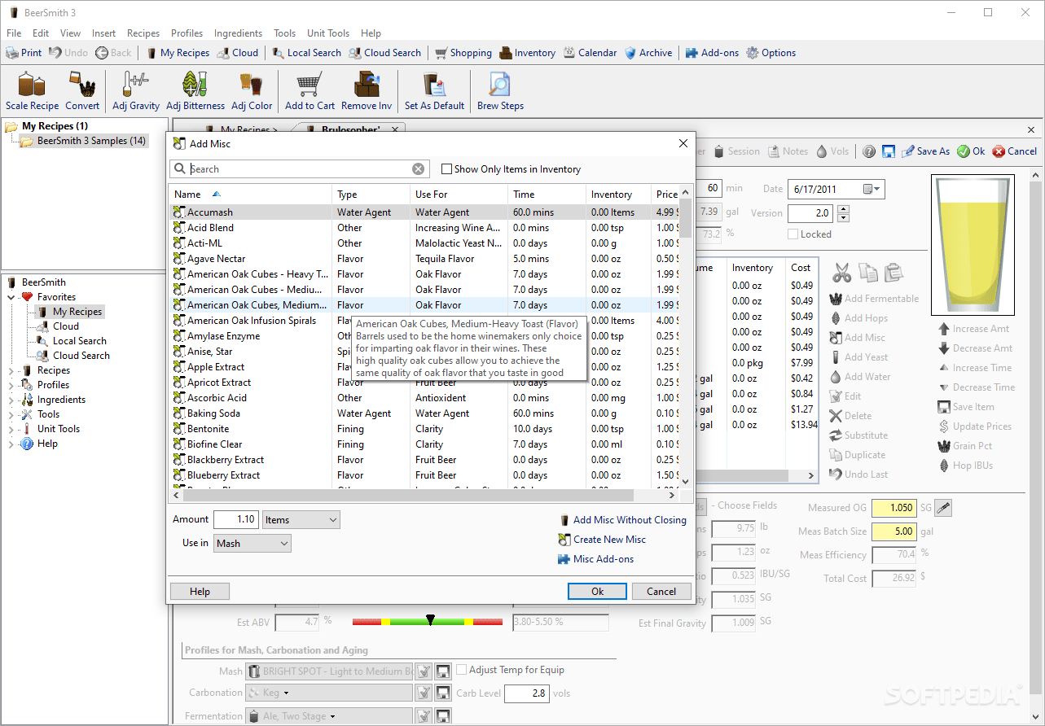
Task: Click the Amount field showing 1.10
Action: coord(236,519)
